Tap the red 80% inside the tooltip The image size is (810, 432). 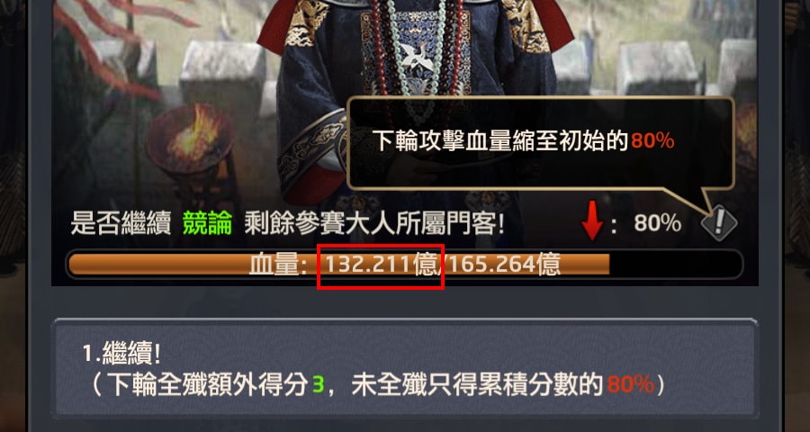(x=652, y=140)
